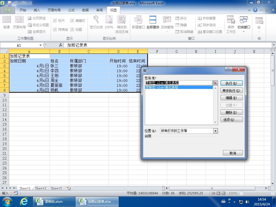
Task: Enable Full Screen (全屏显示) view
Action: tap(37, 32)
